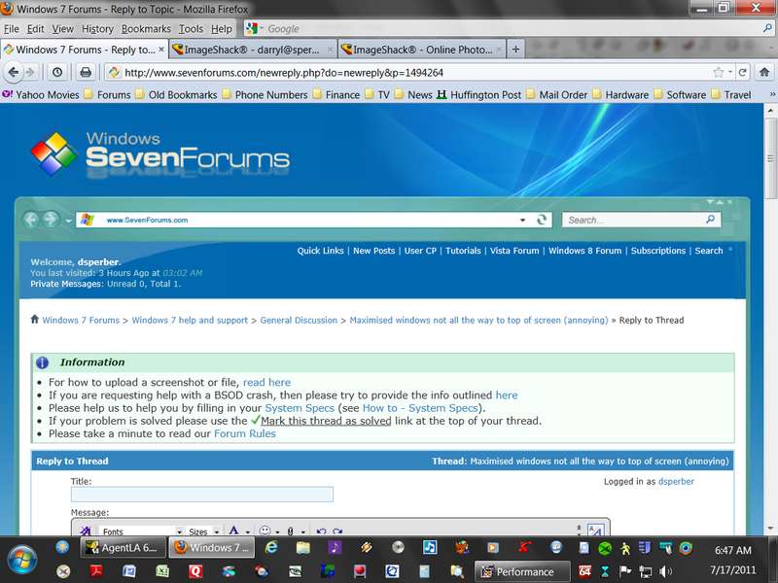Reload the page using the refresh icon
This screenshot has width=778, height=583.
(743, 72)
